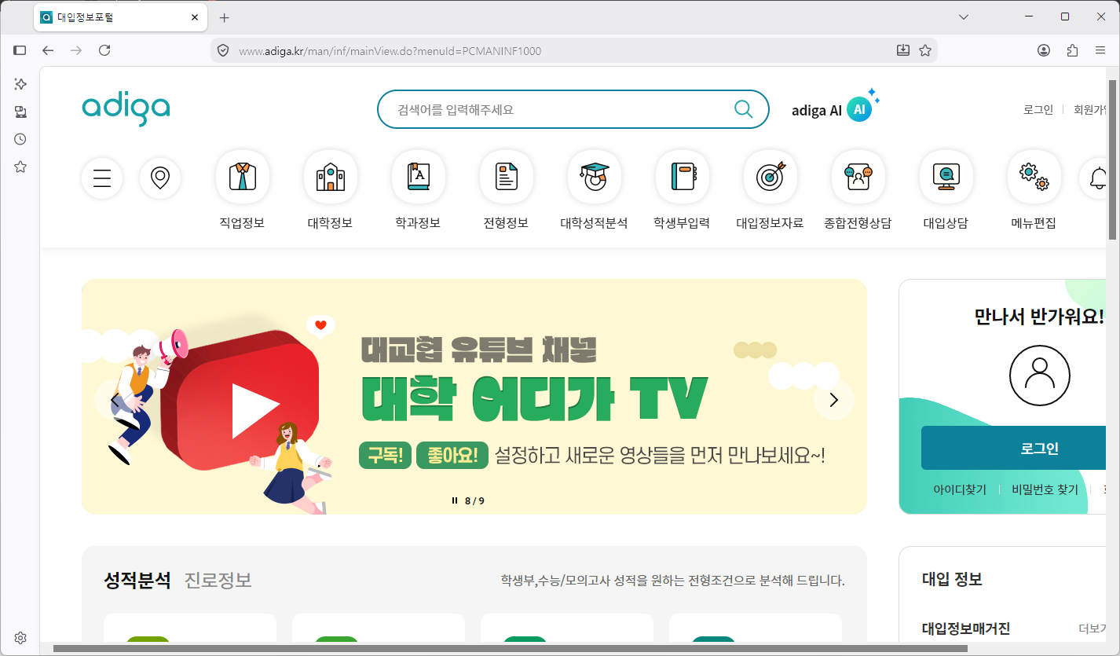Screen dimensions: 1120x656
Task: Open browser application hamburger menu
Action: click(1100, 50)
